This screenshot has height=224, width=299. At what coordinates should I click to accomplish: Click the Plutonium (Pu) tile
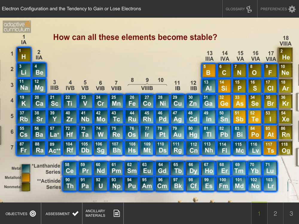132,184
